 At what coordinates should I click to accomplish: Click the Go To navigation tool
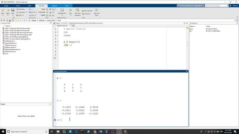pyautogui.click(x=32, y=12)
